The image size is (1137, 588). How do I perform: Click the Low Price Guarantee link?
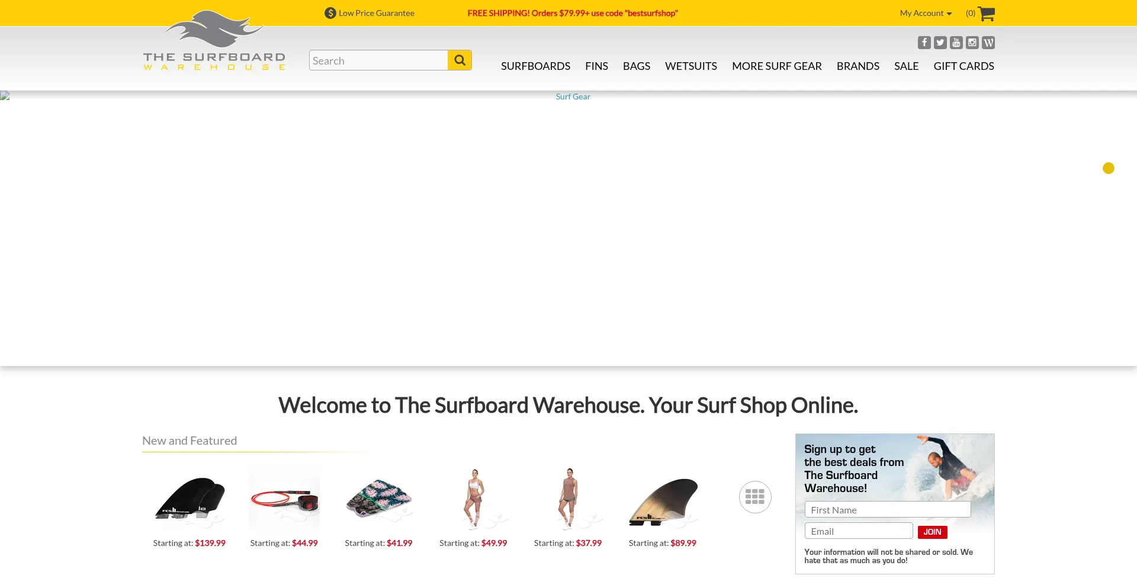point(377,13)
